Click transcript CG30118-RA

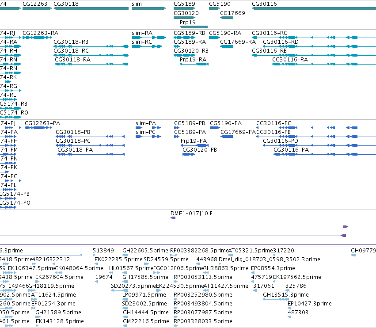72,60
